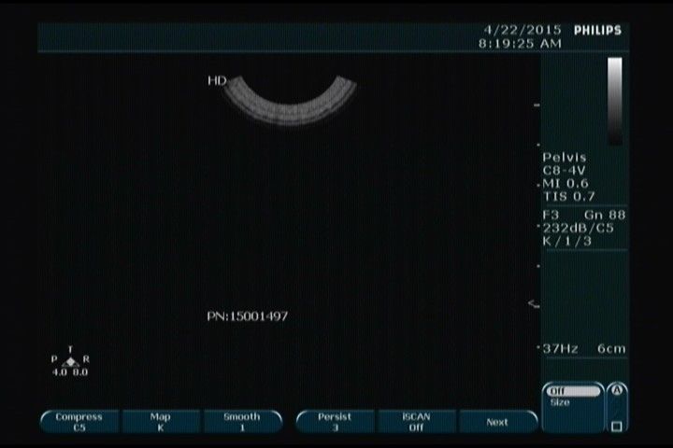
Task: Toggle iSCAN off setting
Action: click(x=415, y=421)
